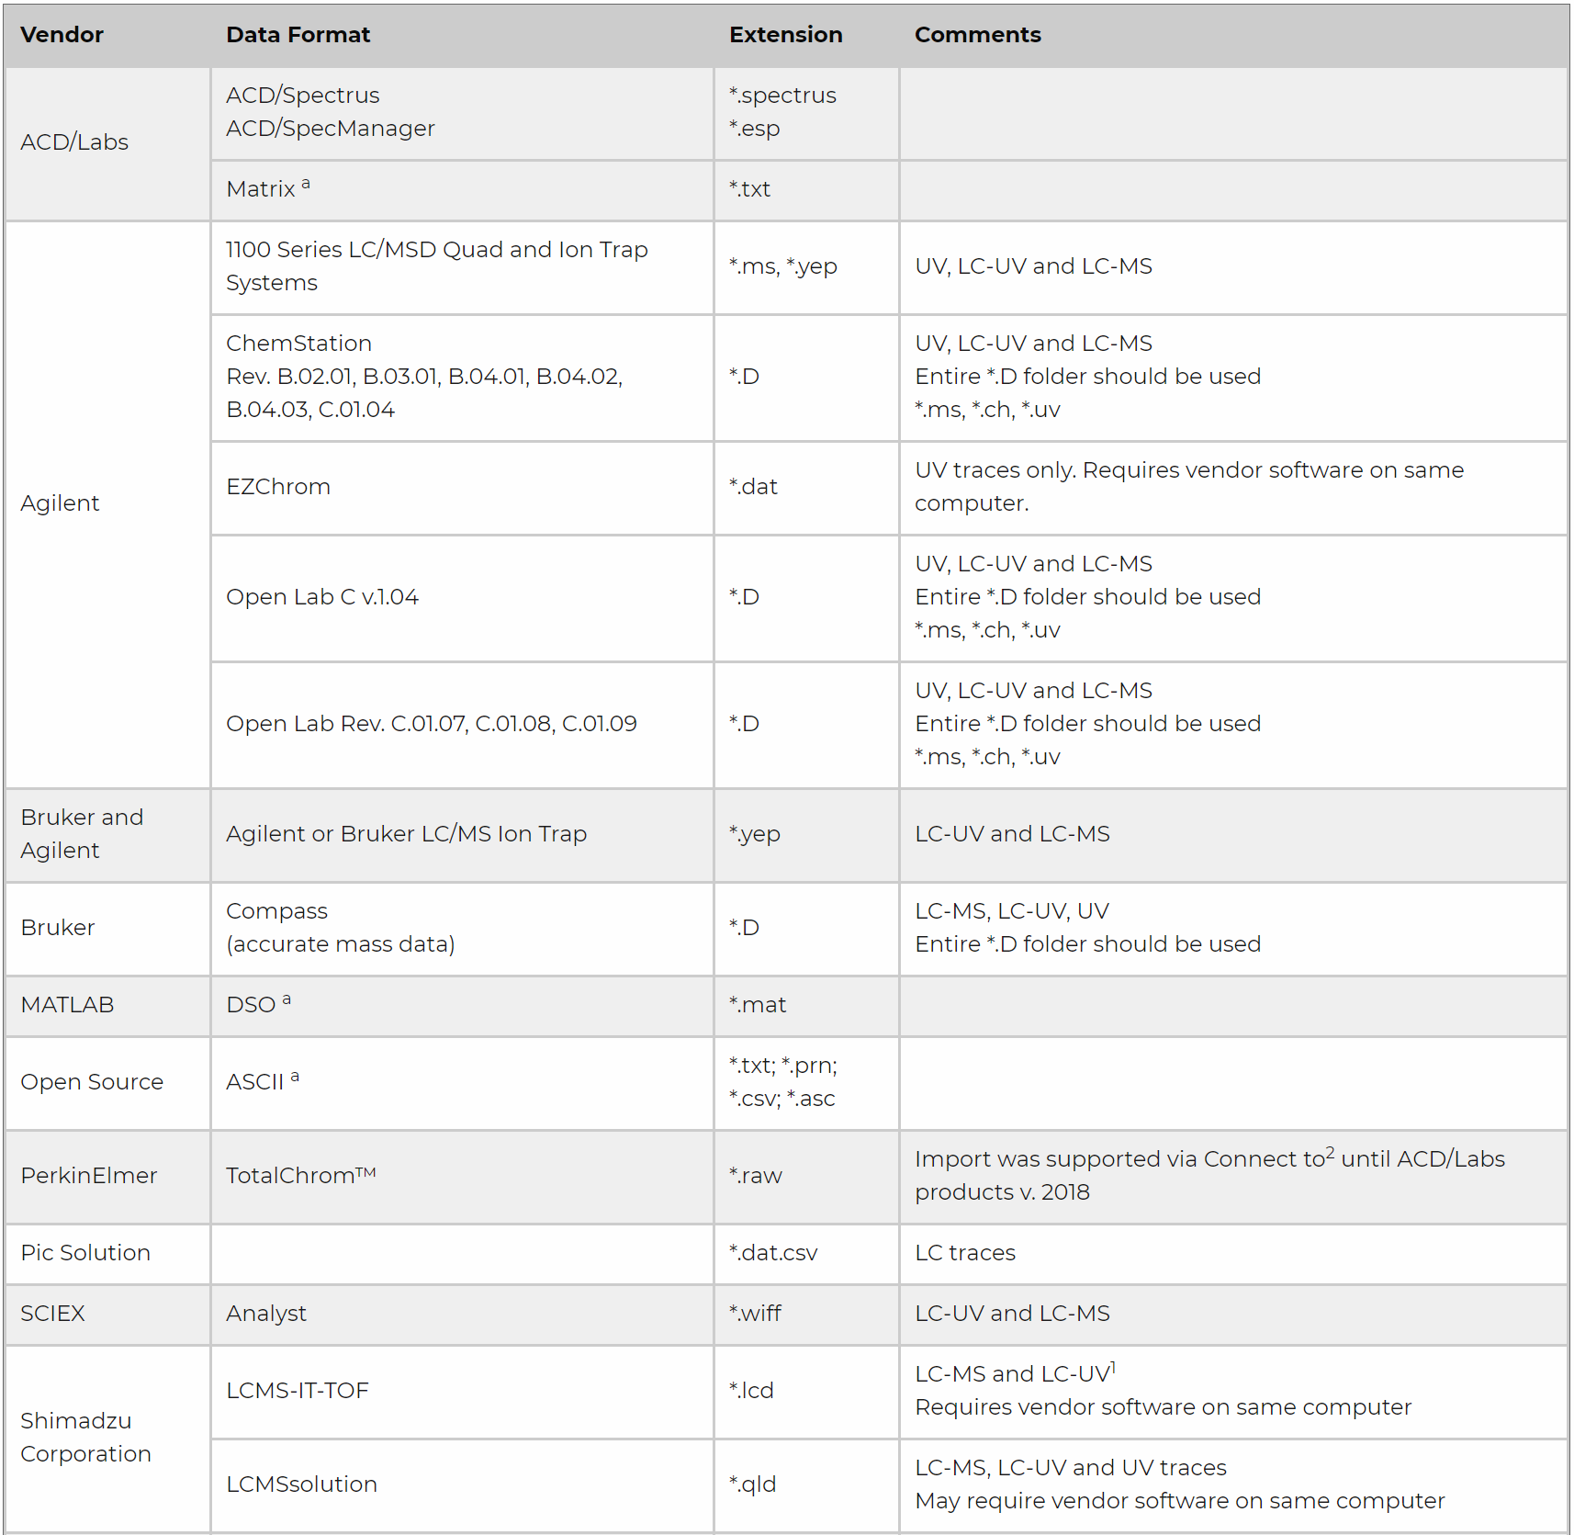
Task: Click the Extension column header
Action: [785, 35]
